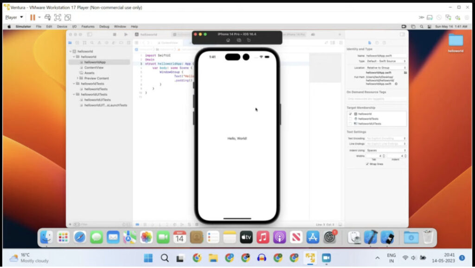
Task: Expand the Preview Content folder
Action: 77,78
